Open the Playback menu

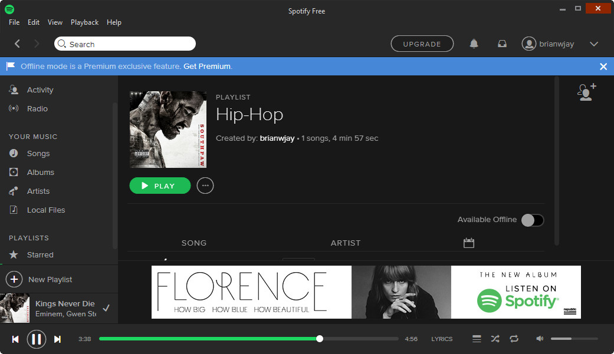pyautogui.click(x=84, y=22)
